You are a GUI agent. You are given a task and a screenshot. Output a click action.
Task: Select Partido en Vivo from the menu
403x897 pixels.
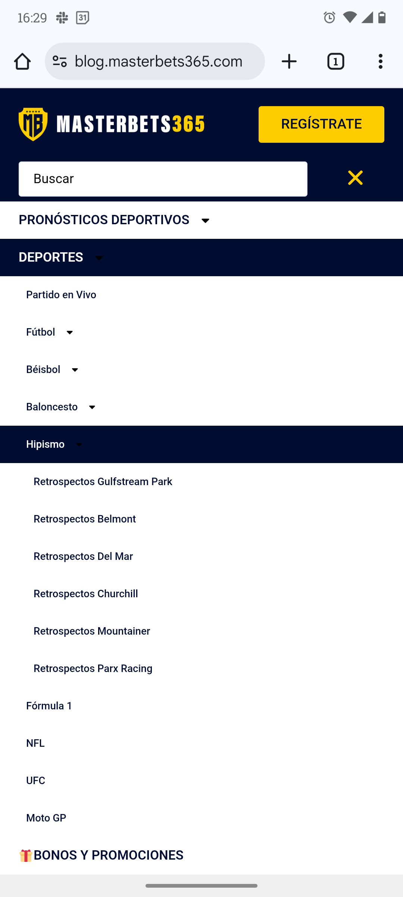pyautogui.click(x=61, y=295)
